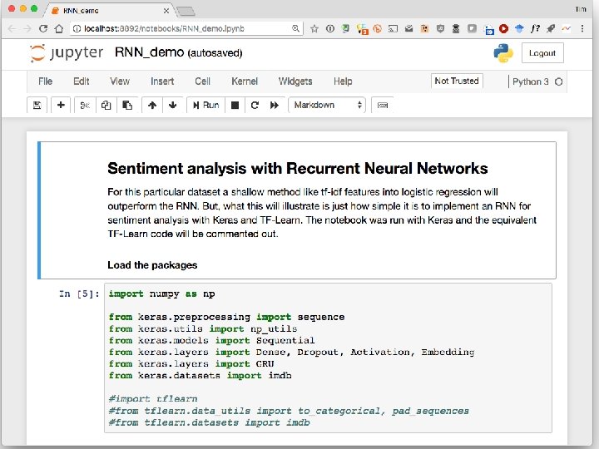
Task: Click the 'from keras.datasets import imdb' line
Action: tap(200, 376)
